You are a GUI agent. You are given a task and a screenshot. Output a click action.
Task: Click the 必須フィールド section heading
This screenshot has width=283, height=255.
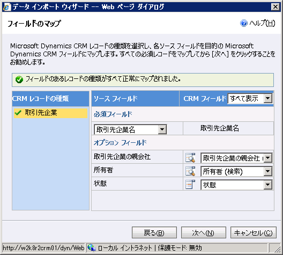(113, 114)
